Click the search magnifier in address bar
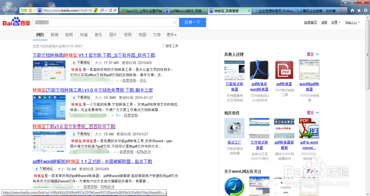 tap(102, 10)
